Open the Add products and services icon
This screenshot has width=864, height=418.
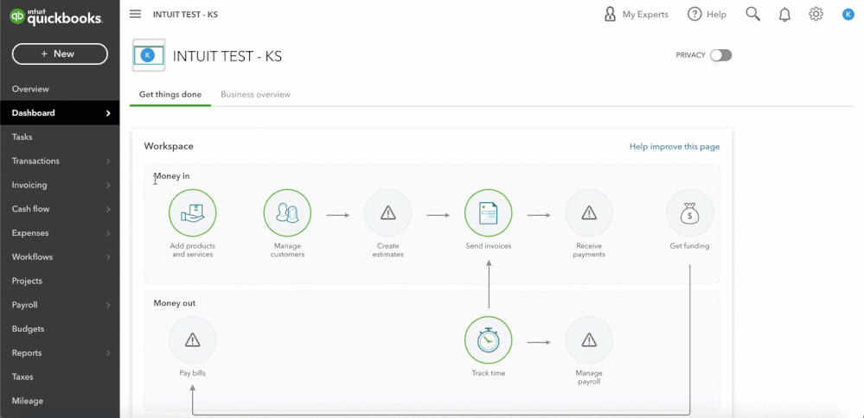click(x=192, y=212)
